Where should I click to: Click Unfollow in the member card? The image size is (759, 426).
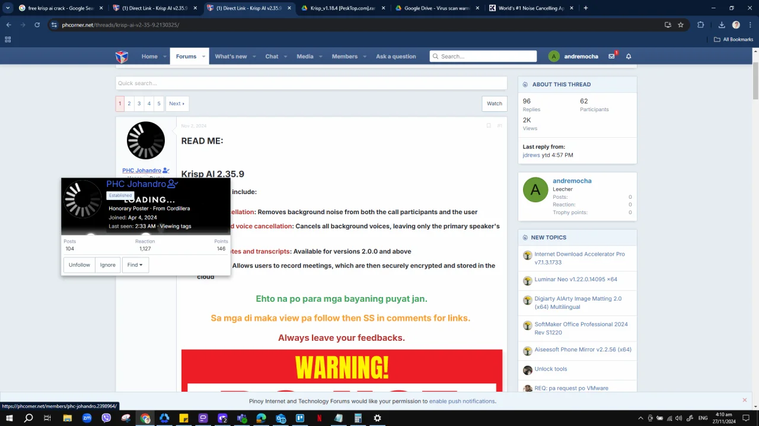tap(79, 265)
